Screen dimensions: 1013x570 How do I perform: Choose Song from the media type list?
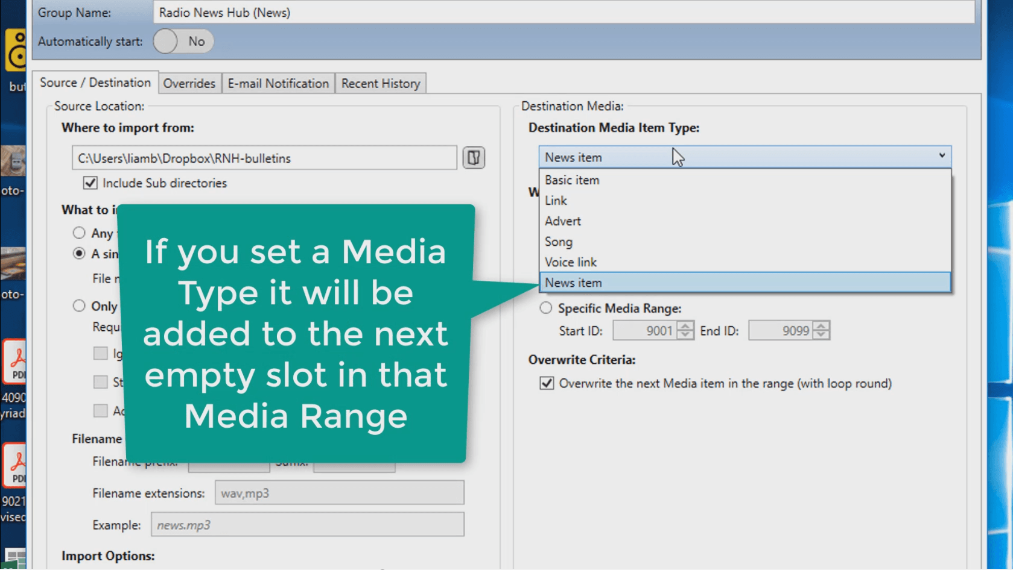(x=559, y=242)
